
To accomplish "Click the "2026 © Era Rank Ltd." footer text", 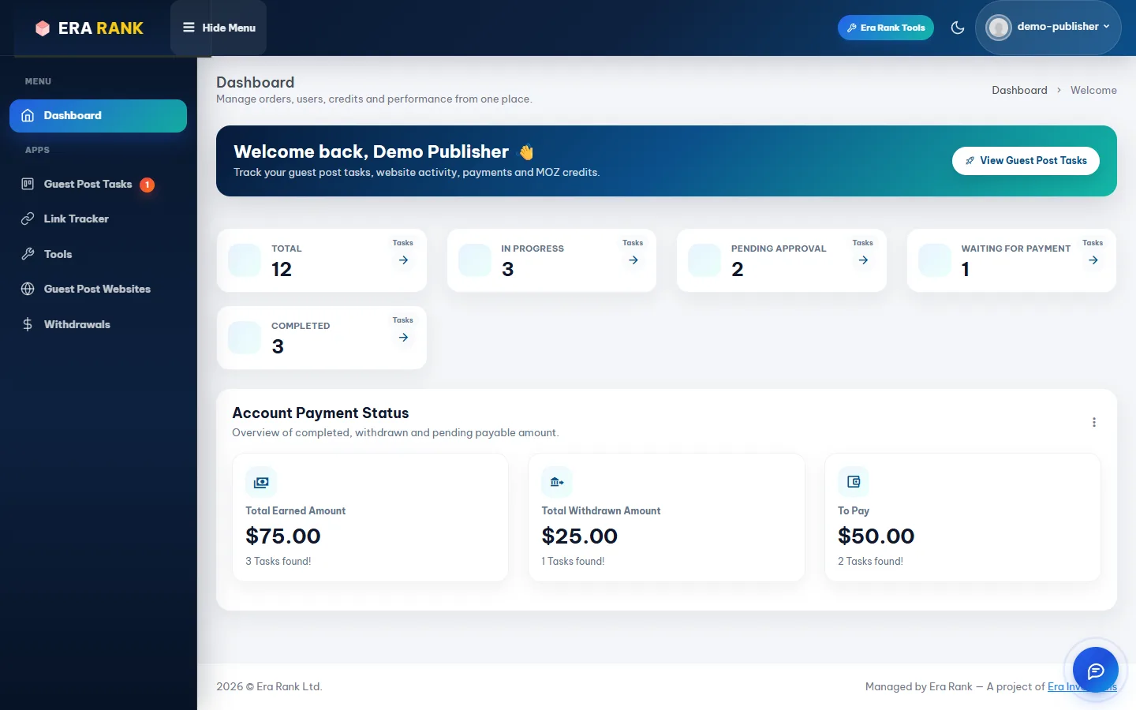I will click(269, 687).
